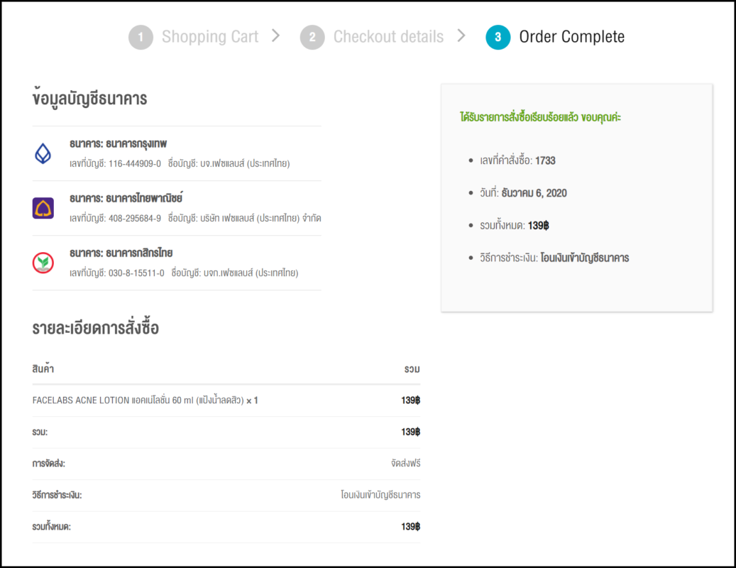
Task: Click the green order received message
Action: click(x=540, y=116)
